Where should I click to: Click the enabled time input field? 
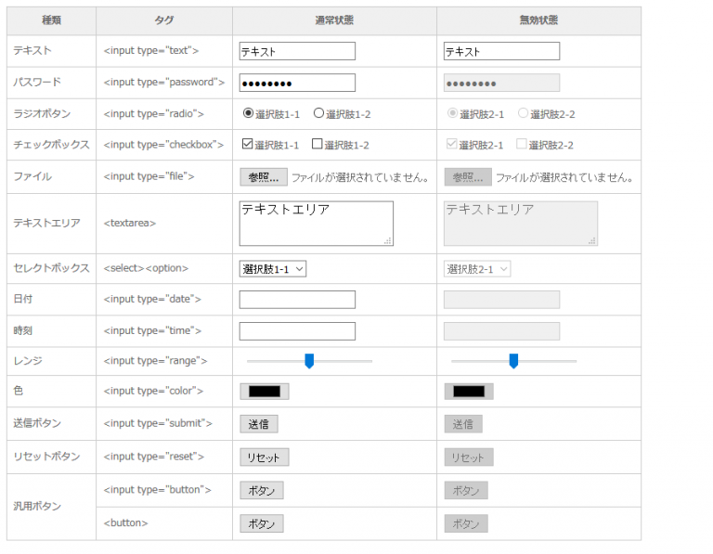click(x=297, y=330)
